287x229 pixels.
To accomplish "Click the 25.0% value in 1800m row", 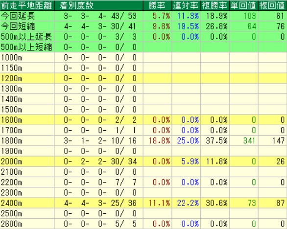I will tap(188, 140).
